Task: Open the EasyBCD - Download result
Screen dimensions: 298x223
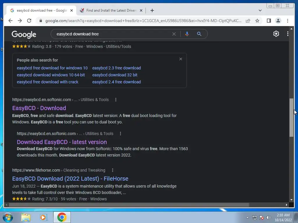Action: (39, 108)
